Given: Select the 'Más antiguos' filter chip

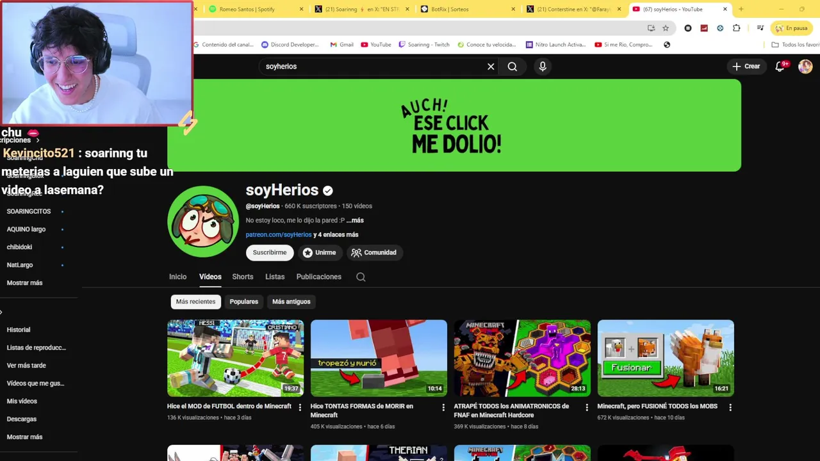Looking at the screenshot, I should click(x=291, y=302).
